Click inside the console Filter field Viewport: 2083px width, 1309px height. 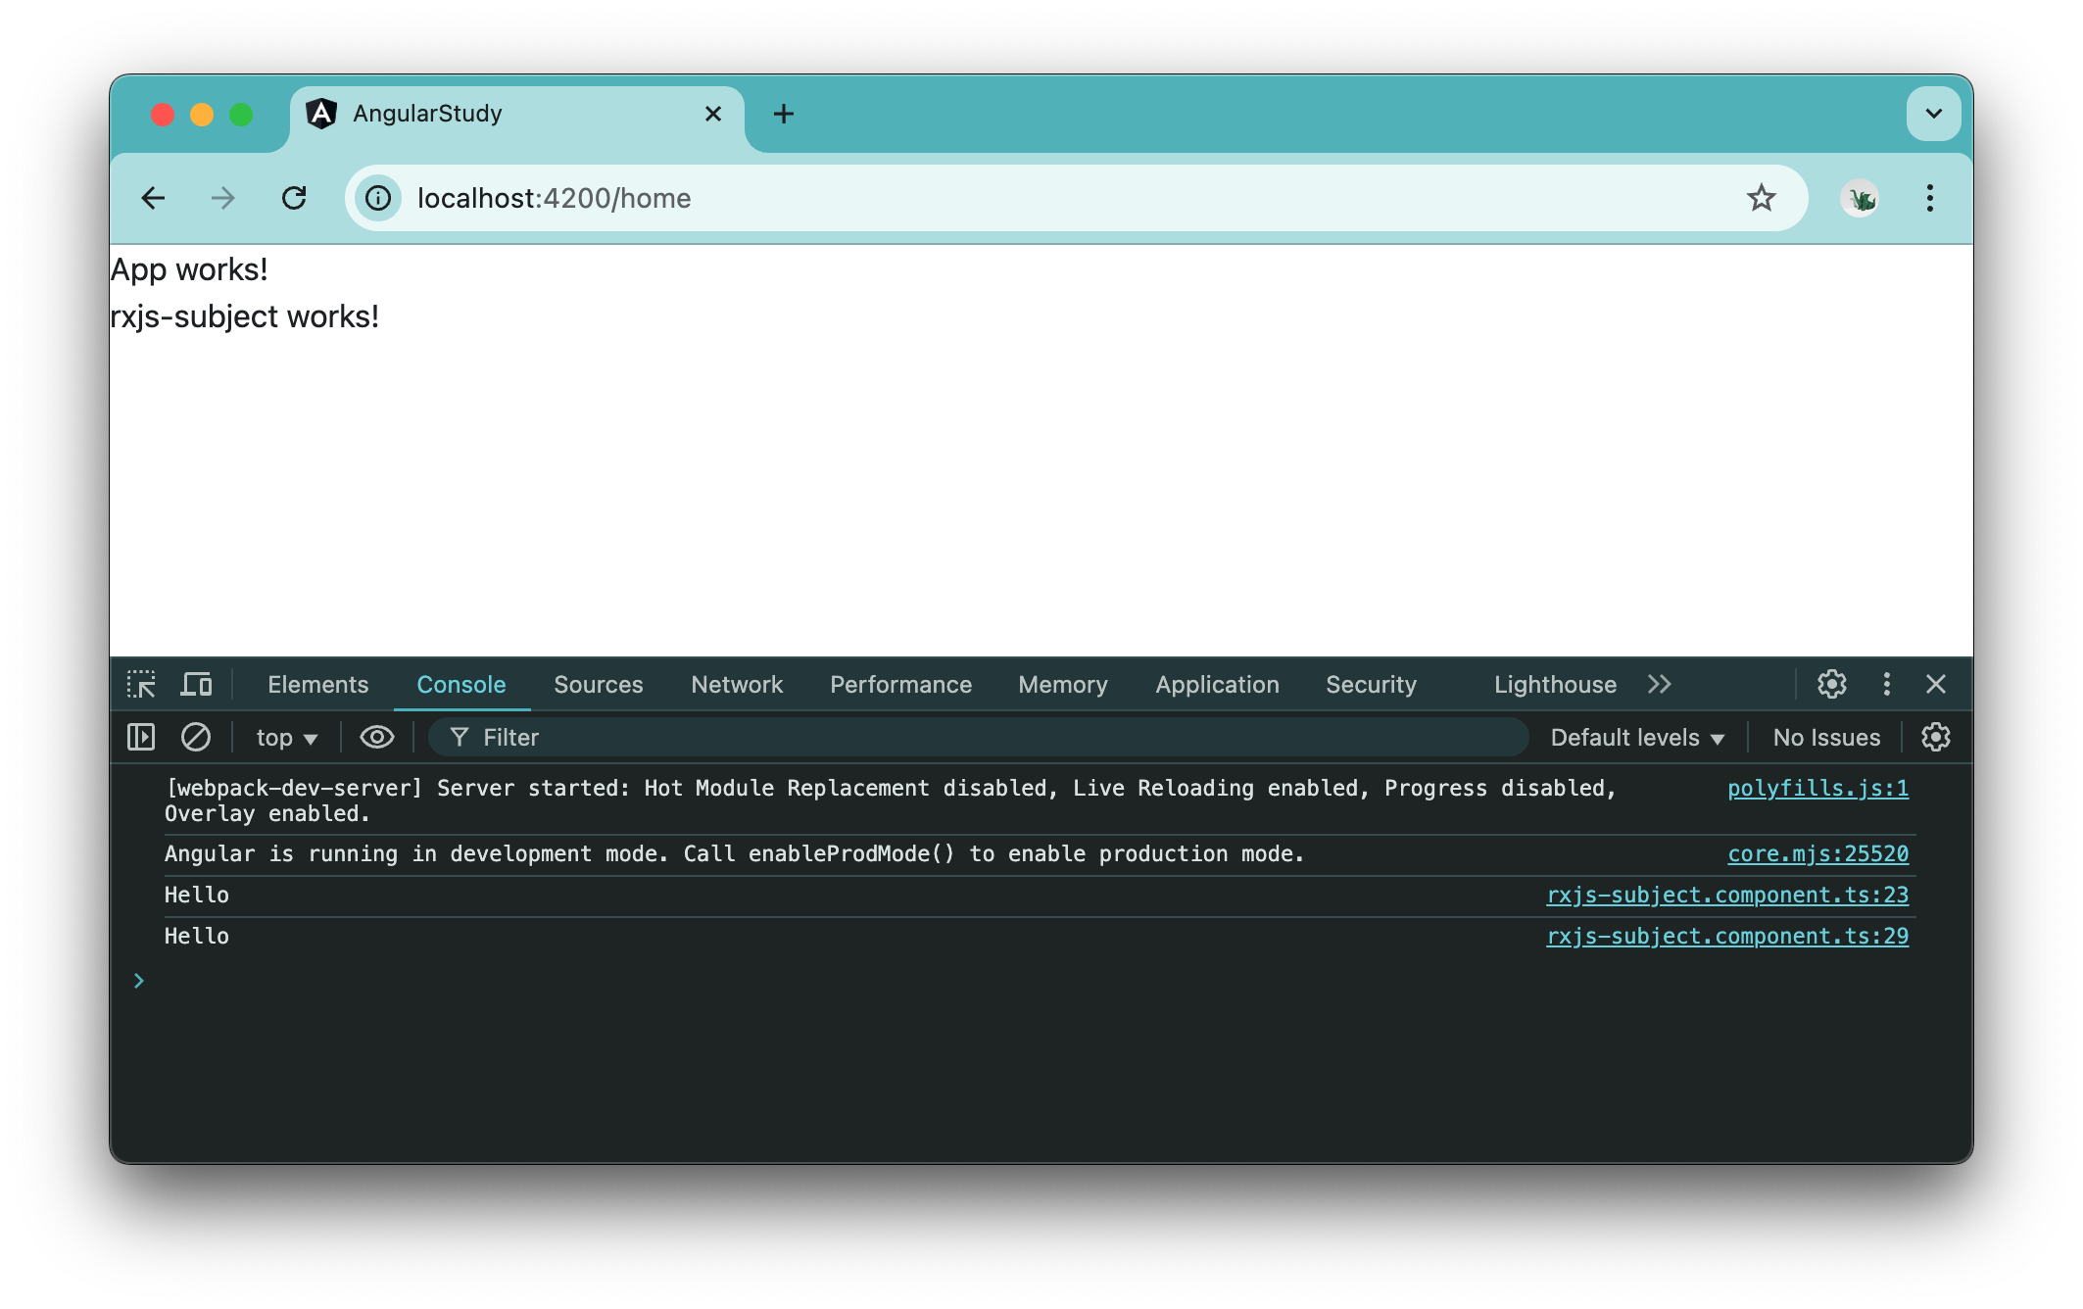tap(686, 737)
